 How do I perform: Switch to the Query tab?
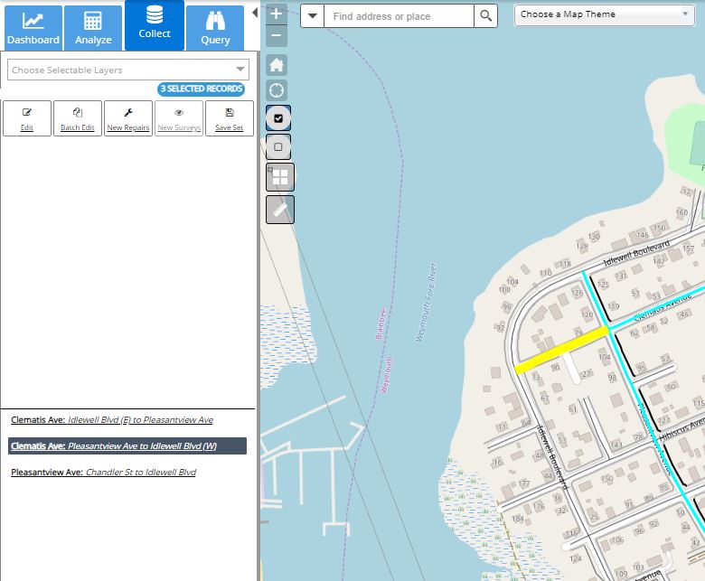[215, 27]
